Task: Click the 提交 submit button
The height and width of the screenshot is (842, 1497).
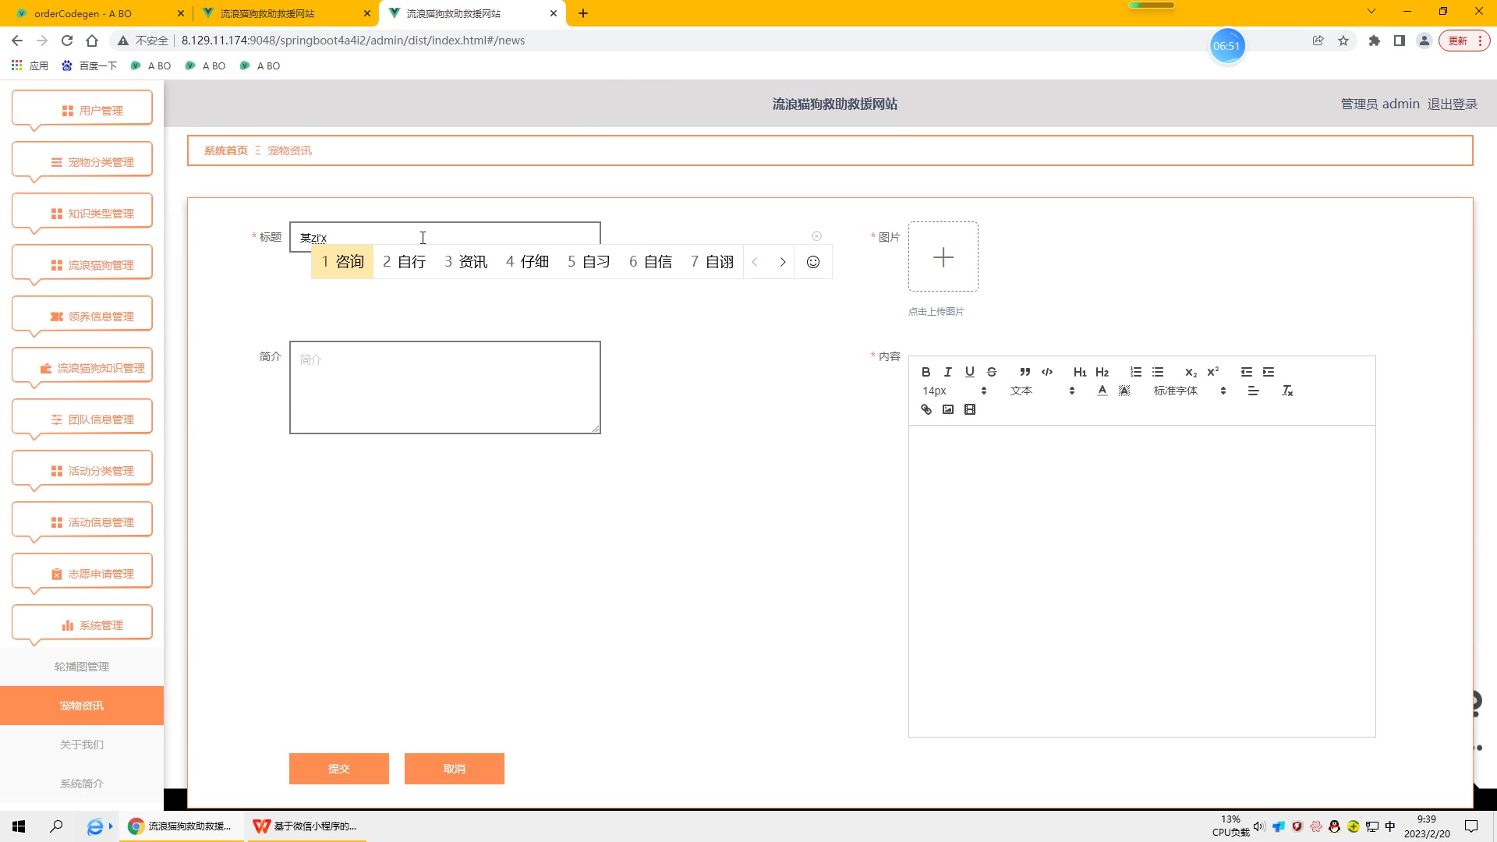Action: click(x=338, y=769)
